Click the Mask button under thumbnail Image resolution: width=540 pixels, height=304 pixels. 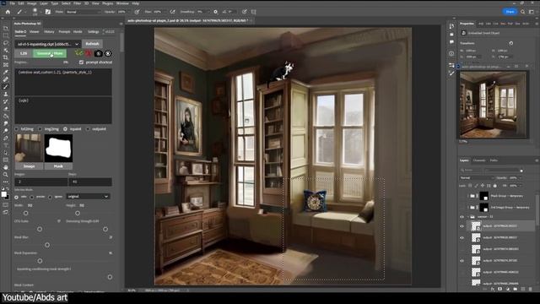click(x=58, y=166)
